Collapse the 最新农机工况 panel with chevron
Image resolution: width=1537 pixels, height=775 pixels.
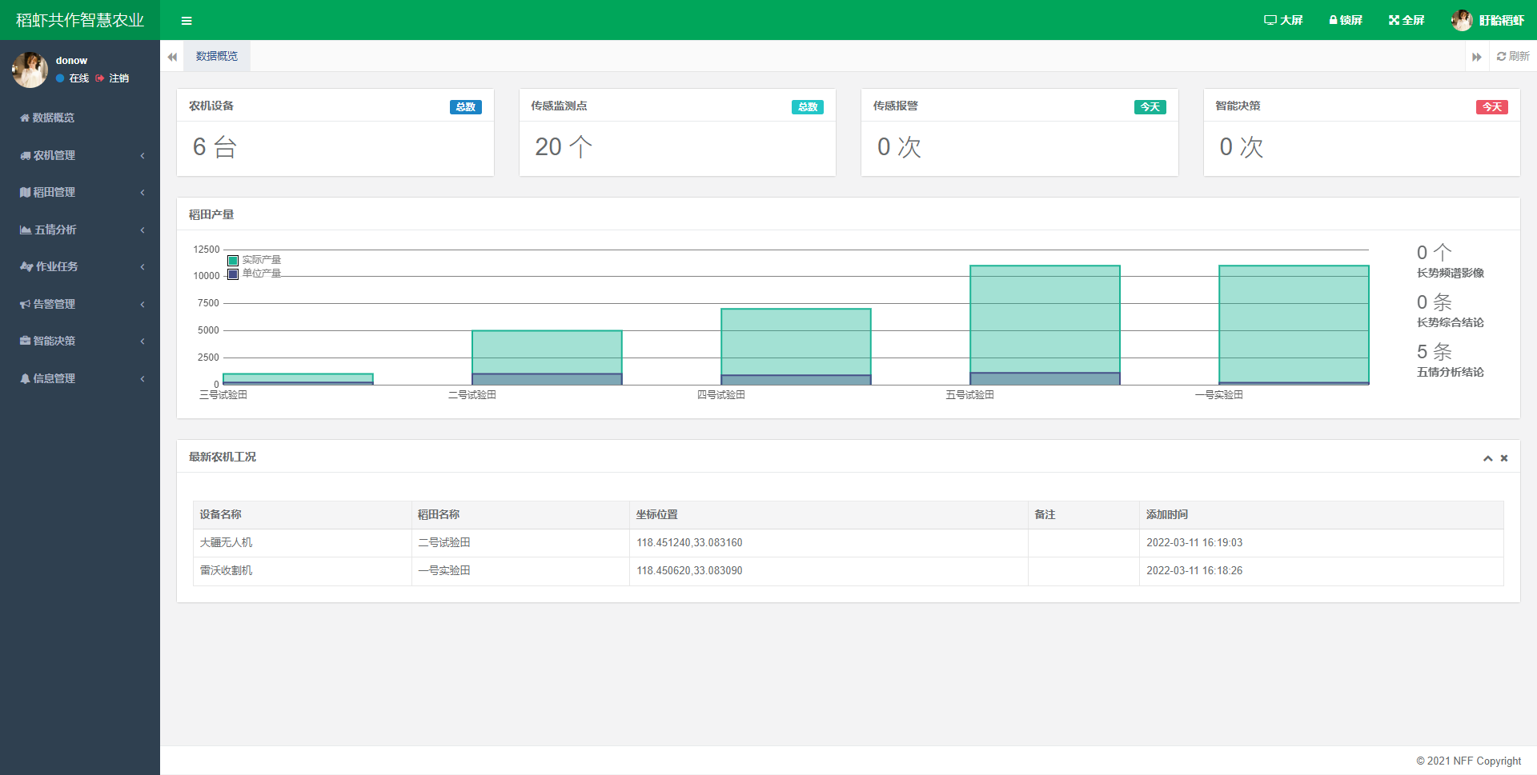tap(1487, 458)
